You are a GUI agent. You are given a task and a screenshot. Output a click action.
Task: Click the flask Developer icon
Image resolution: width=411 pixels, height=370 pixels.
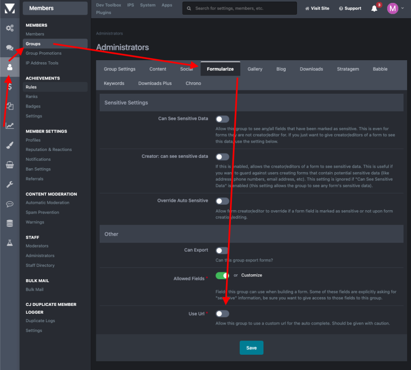(x=9, y=243)
